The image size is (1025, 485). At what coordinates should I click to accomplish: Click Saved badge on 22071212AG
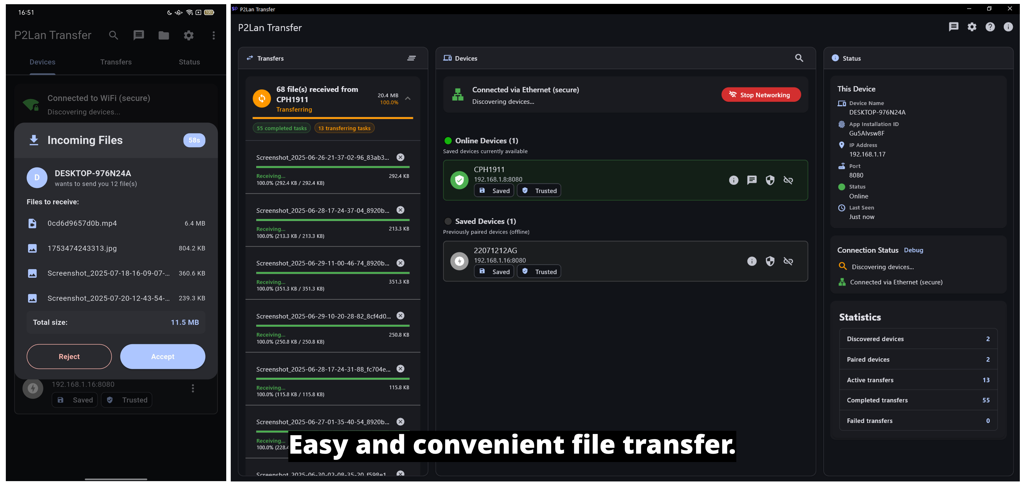point(494,272)
